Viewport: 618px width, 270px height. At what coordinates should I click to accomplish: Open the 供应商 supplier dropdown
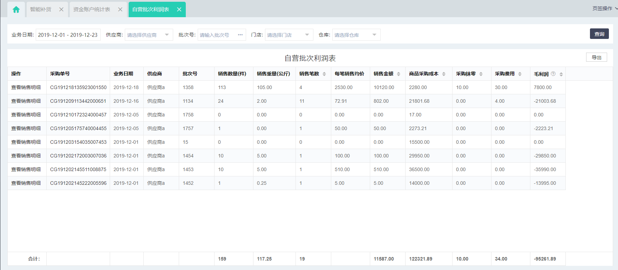coord(149,35)
